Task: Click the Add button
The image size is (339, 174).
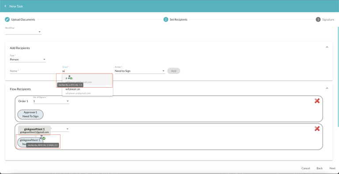Action: [x=173, y=71]
